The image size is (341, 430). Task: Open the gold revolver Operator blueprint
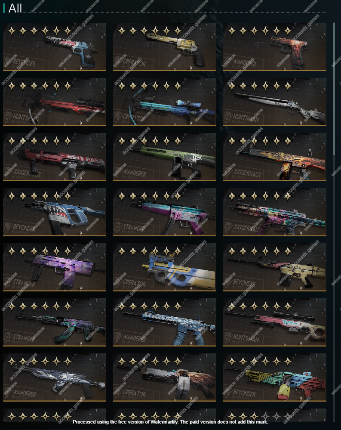coord(165,47)
